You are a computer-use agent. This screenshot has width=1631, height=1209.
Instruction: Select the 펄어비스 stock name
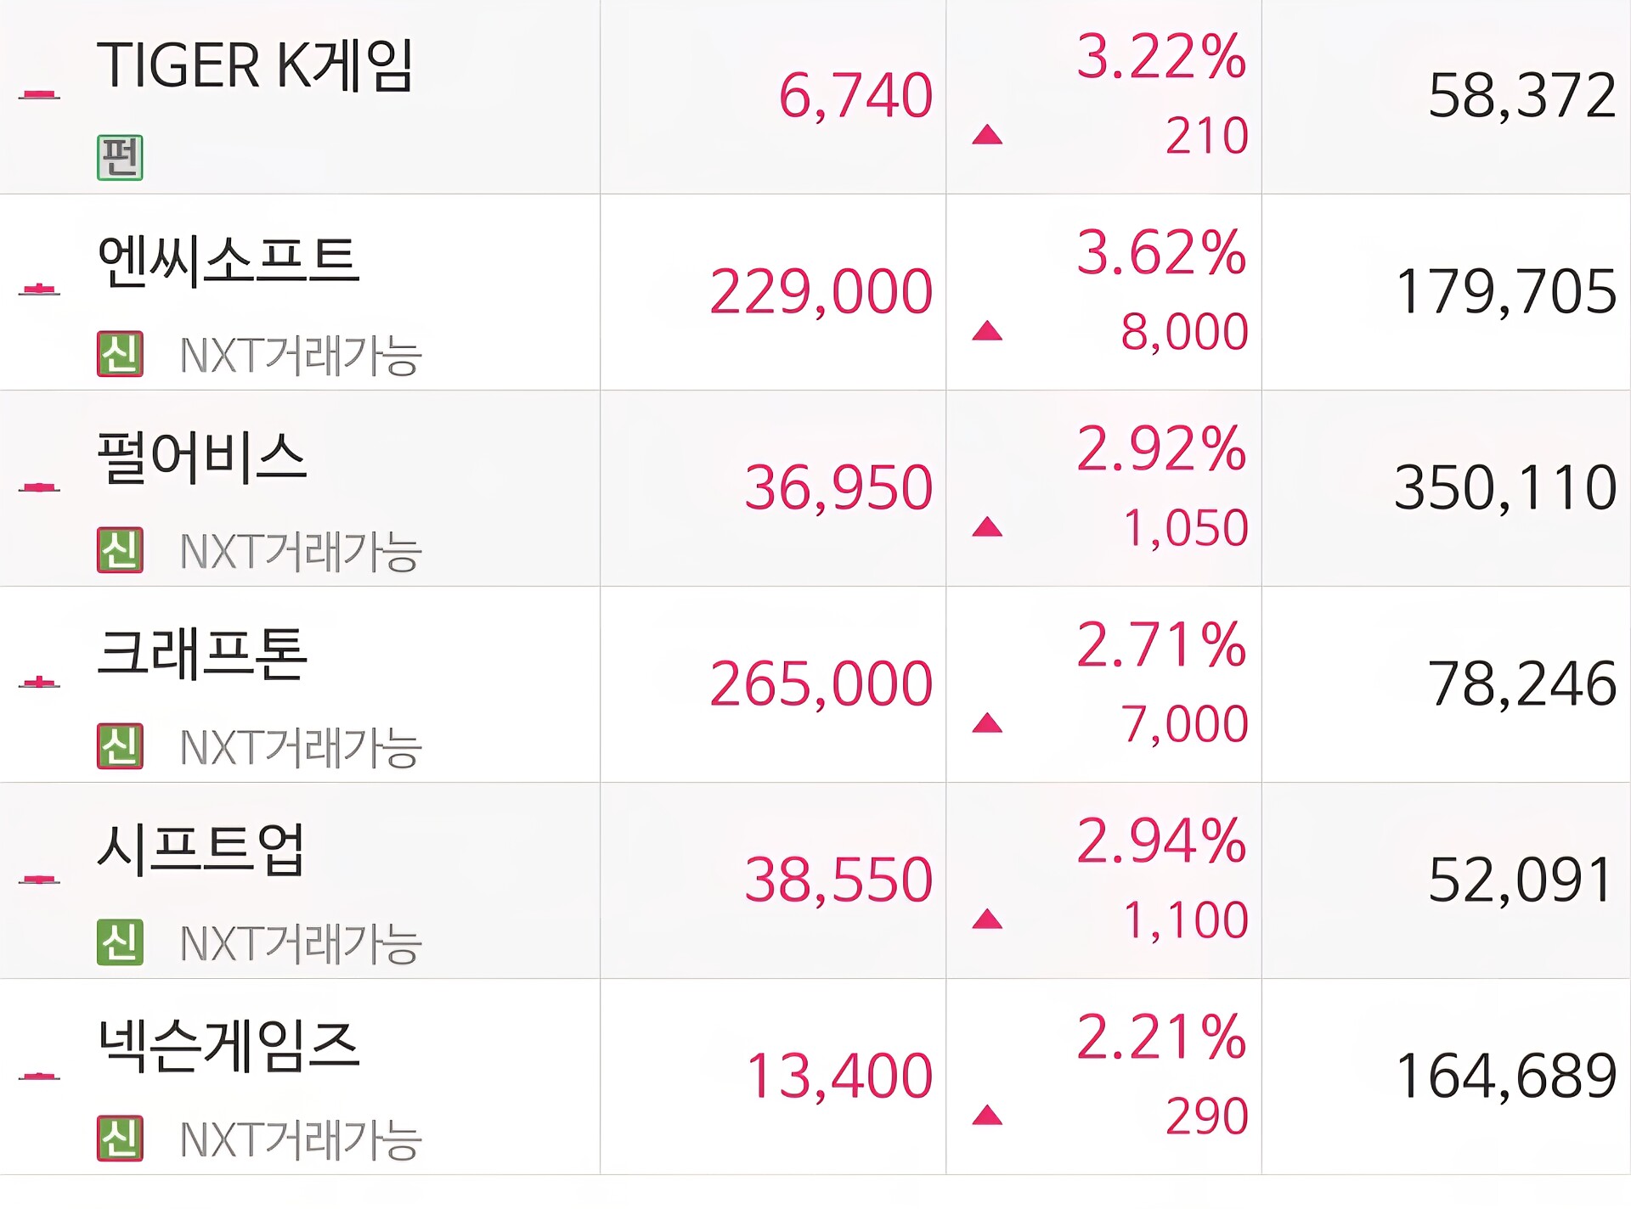coord(202,458)
